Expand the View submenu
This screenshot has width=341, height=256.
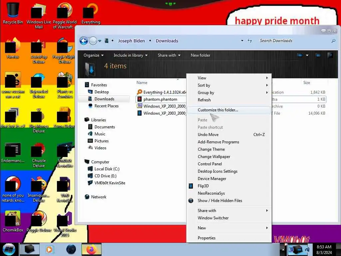229,78
